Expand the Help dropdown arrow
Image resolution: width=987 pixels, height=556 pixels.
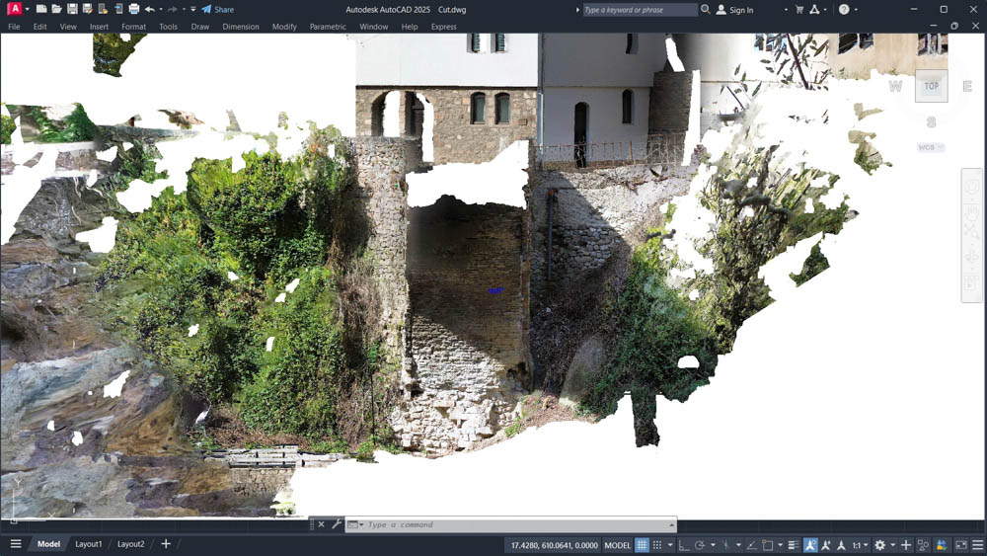click(x=856, y=10)
